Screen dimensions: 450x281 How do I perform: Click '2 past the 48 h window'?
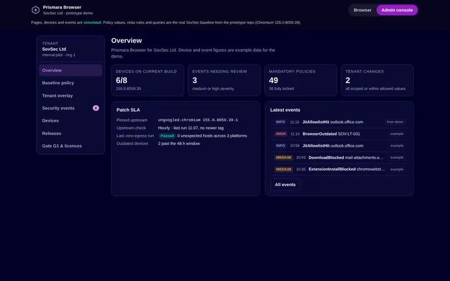coord(179,144)
